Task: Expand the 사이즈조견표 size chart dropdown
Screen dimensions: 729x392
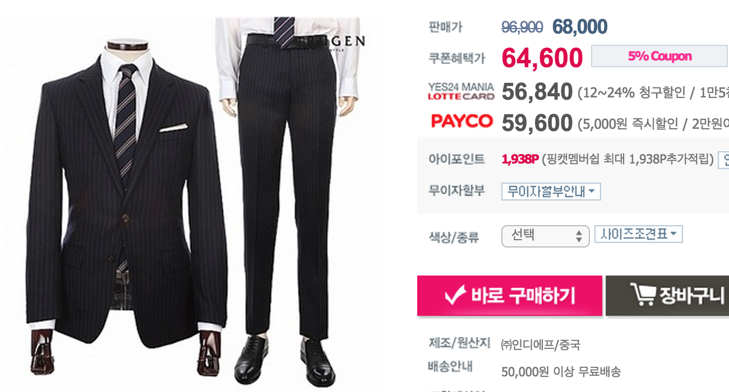Action: tap(638, 234)
